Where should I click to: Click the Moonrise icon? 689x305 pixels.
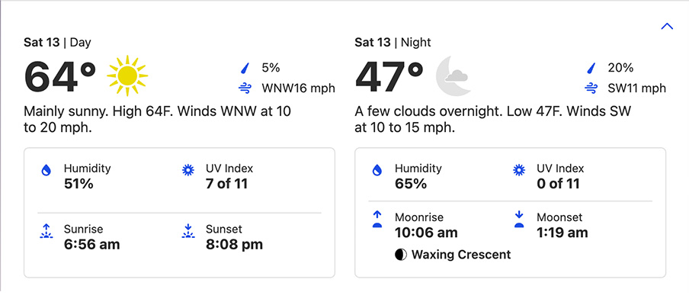click(376, 220)
